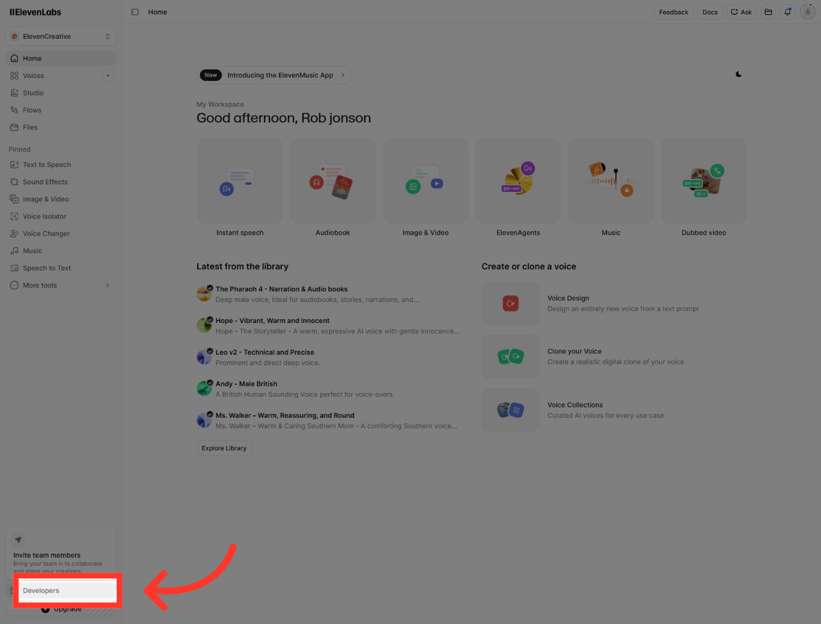Click the Home breadcrumb in header
Viewport: 821px width, 624px height.
point(158,12)
